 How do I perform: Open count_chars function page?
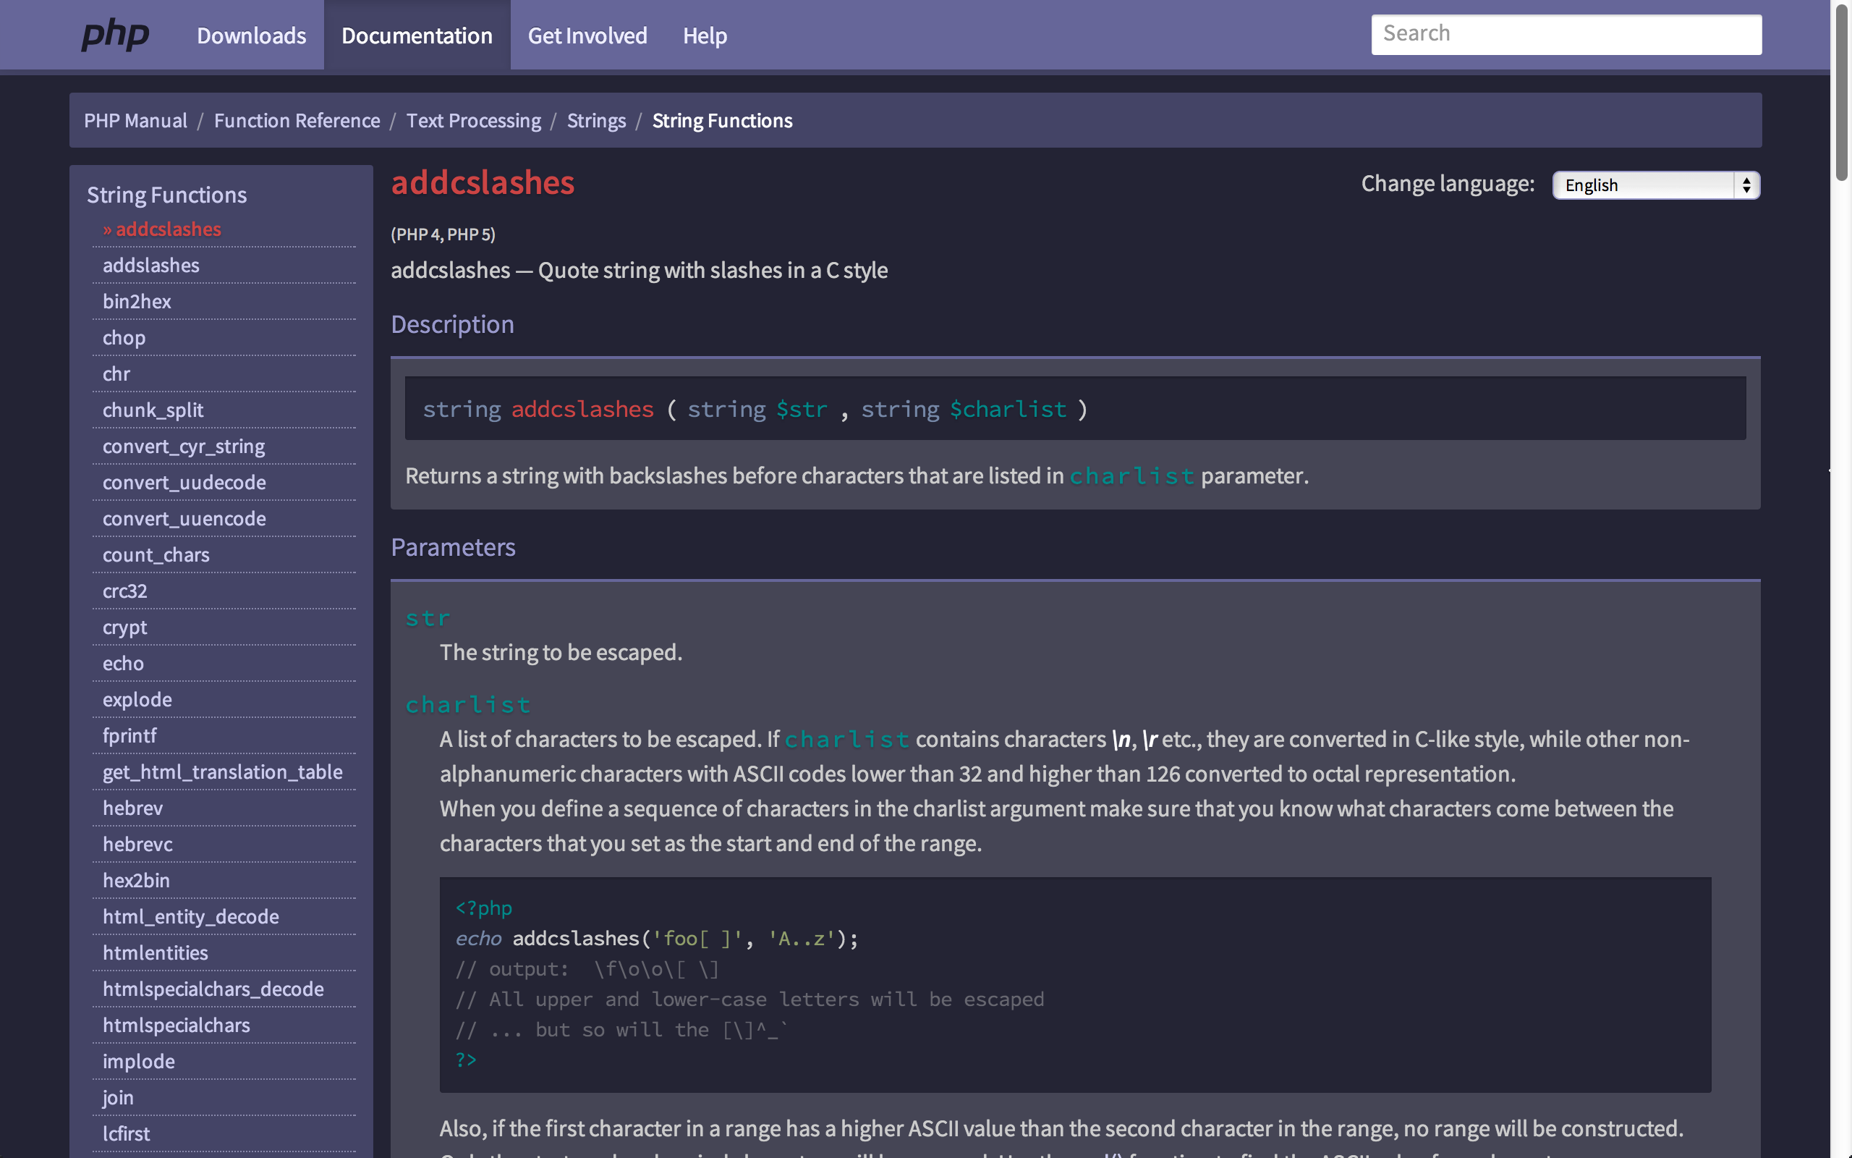pyautogui.click(x=156, y=554)
